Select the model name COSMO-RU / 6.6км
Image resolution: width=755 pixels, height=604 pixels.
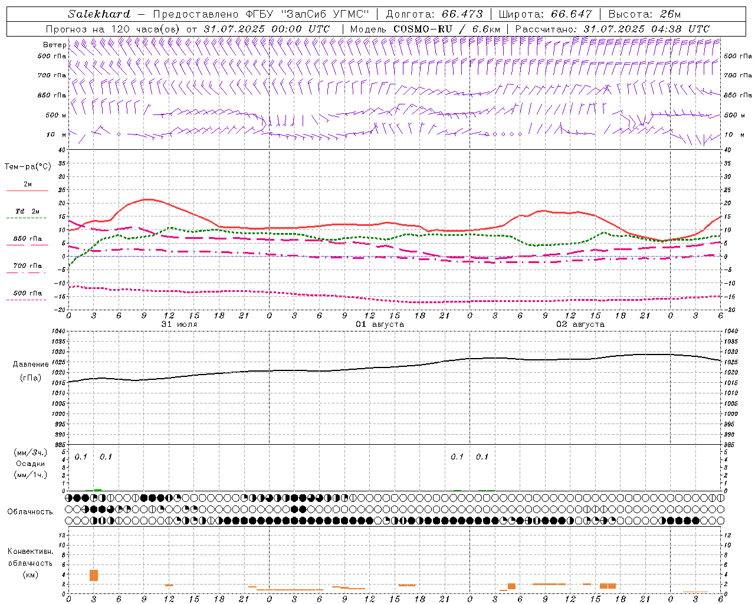(447, 29)
